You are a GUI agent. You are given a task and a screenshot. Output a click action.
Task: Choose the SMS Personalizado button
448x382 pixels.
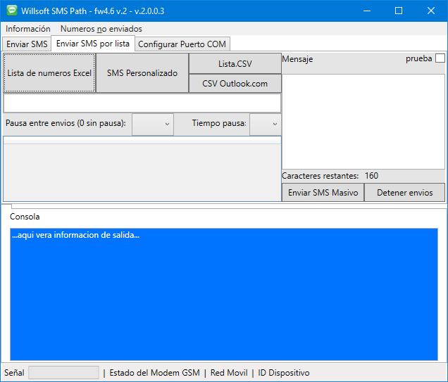click(x=142, y=73)
